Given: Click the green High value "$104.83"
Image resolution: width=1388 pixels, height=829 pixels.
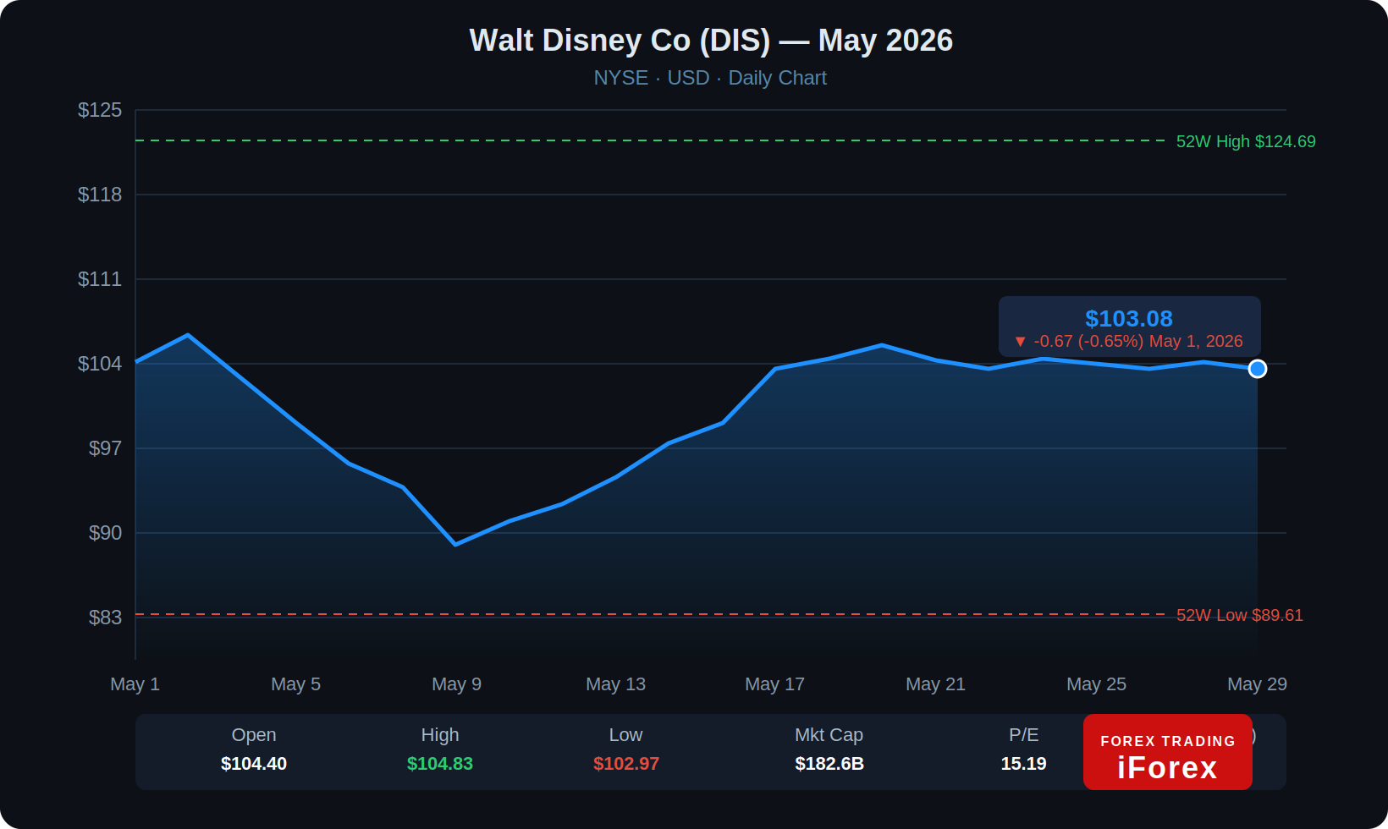Looking at the screenshot, I should coord(440,764).
